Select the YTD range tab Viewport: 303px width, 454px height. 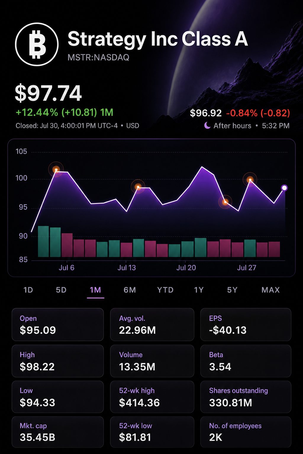tap(165, 290)
